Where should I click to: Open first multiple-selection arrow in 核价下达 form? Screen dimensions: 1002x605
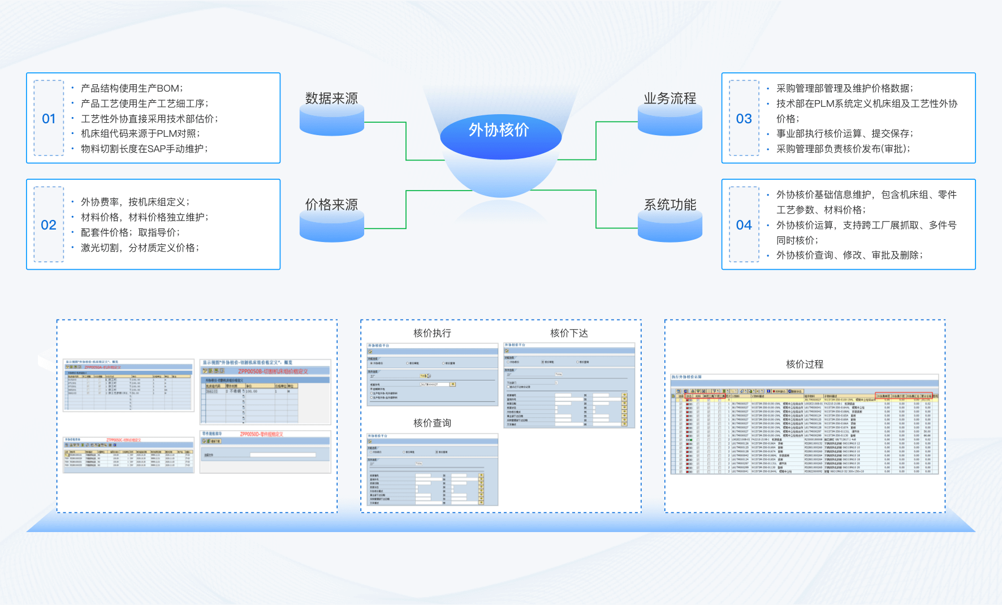click(624, 395)
